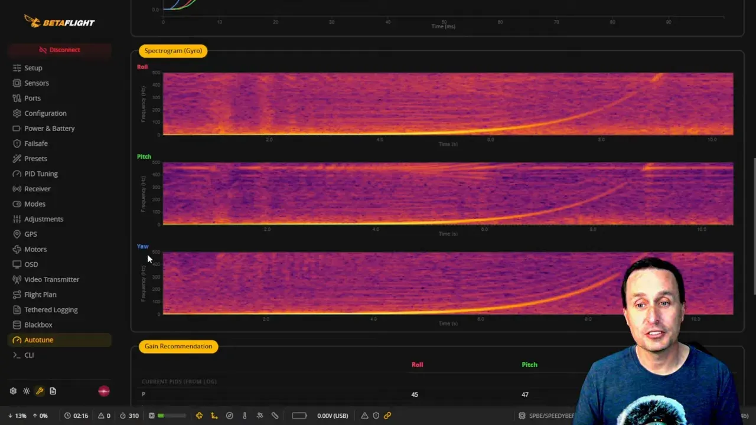Open the Sensors tab

point(59,83)
